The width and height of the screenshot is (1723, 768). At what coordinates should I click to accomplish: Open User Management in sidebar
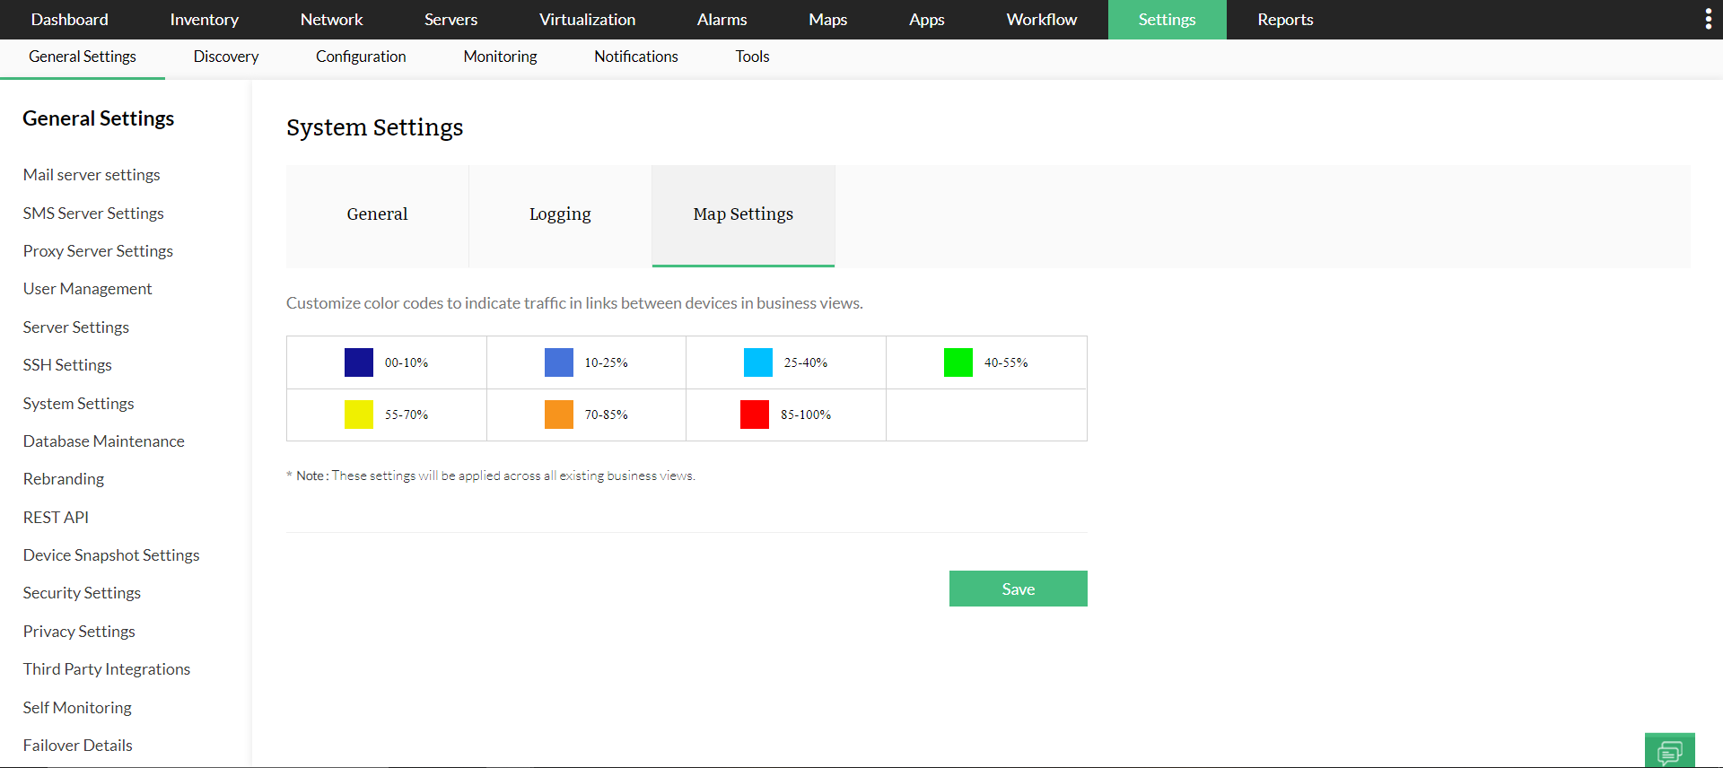(x=88, y=289)
